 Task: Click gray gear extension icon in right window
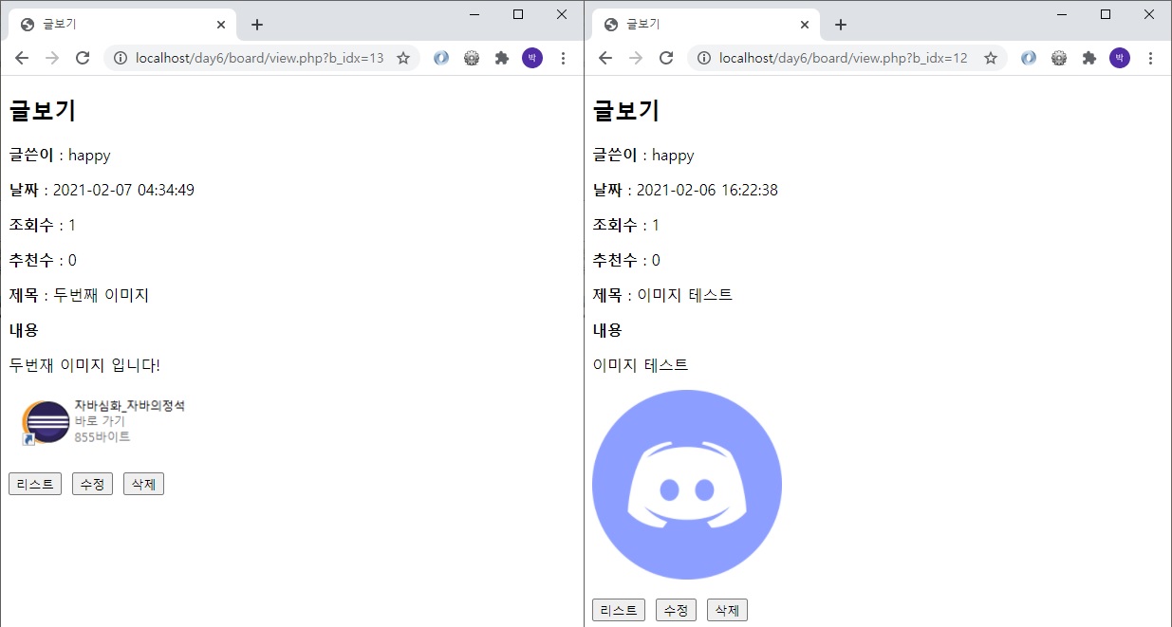[1059, 58]
